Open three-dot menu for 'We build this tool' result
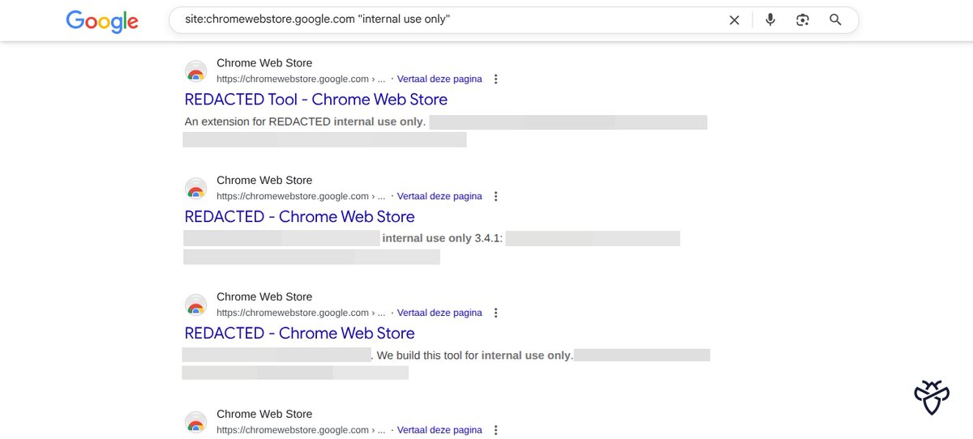 point(496,313)
